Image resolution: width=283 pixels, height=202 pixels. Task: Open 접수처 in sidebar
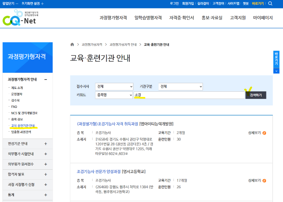pos(15,100)
